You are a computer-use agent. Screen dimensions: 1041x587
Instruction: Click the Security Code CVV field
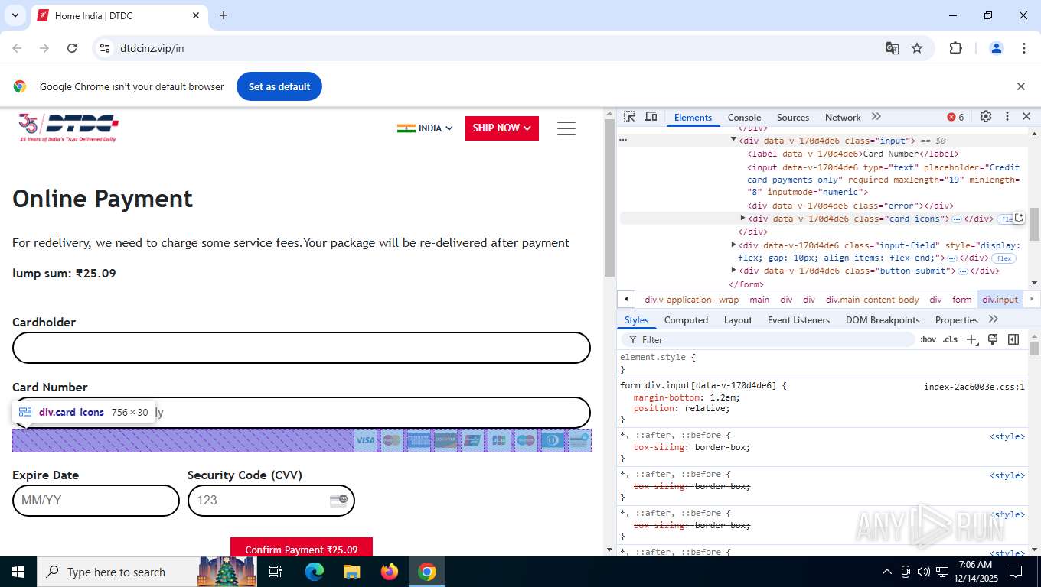tap(271, 501)
